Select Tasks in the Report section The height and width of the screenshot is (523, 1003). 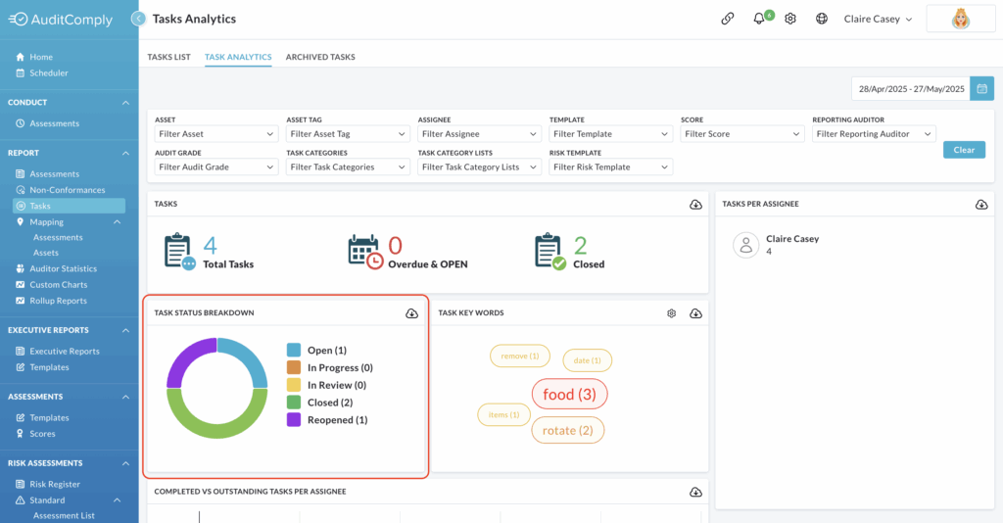click(x=70, y=206)
